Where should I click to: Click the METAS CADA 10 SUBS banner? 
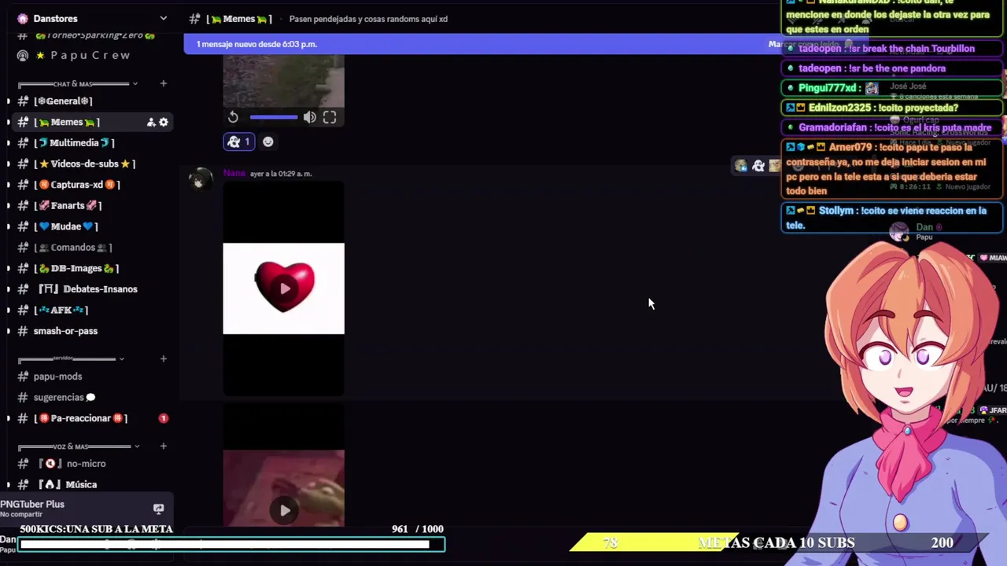776,542
